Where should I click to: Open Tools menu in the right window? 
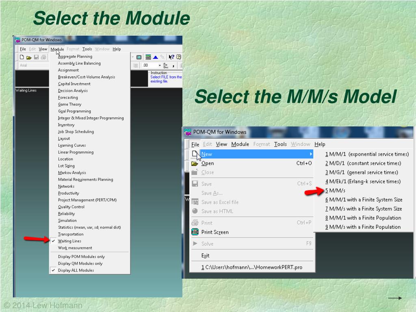[x=280, y=144]
